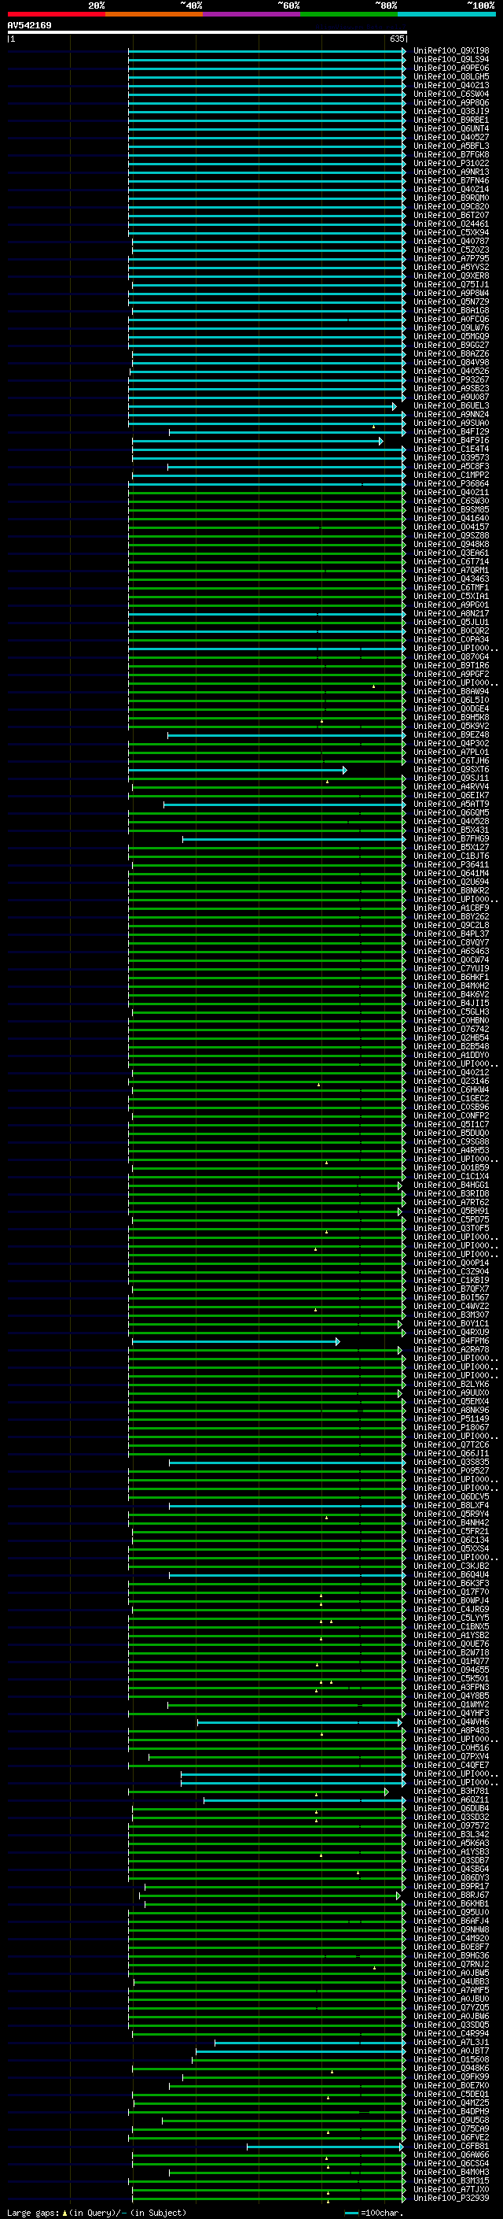This screenshot has width=503, height=2219.
Task: Click hit UniRef100_A1CBF9
Action: pyautogui.click(x=450, y=909)
